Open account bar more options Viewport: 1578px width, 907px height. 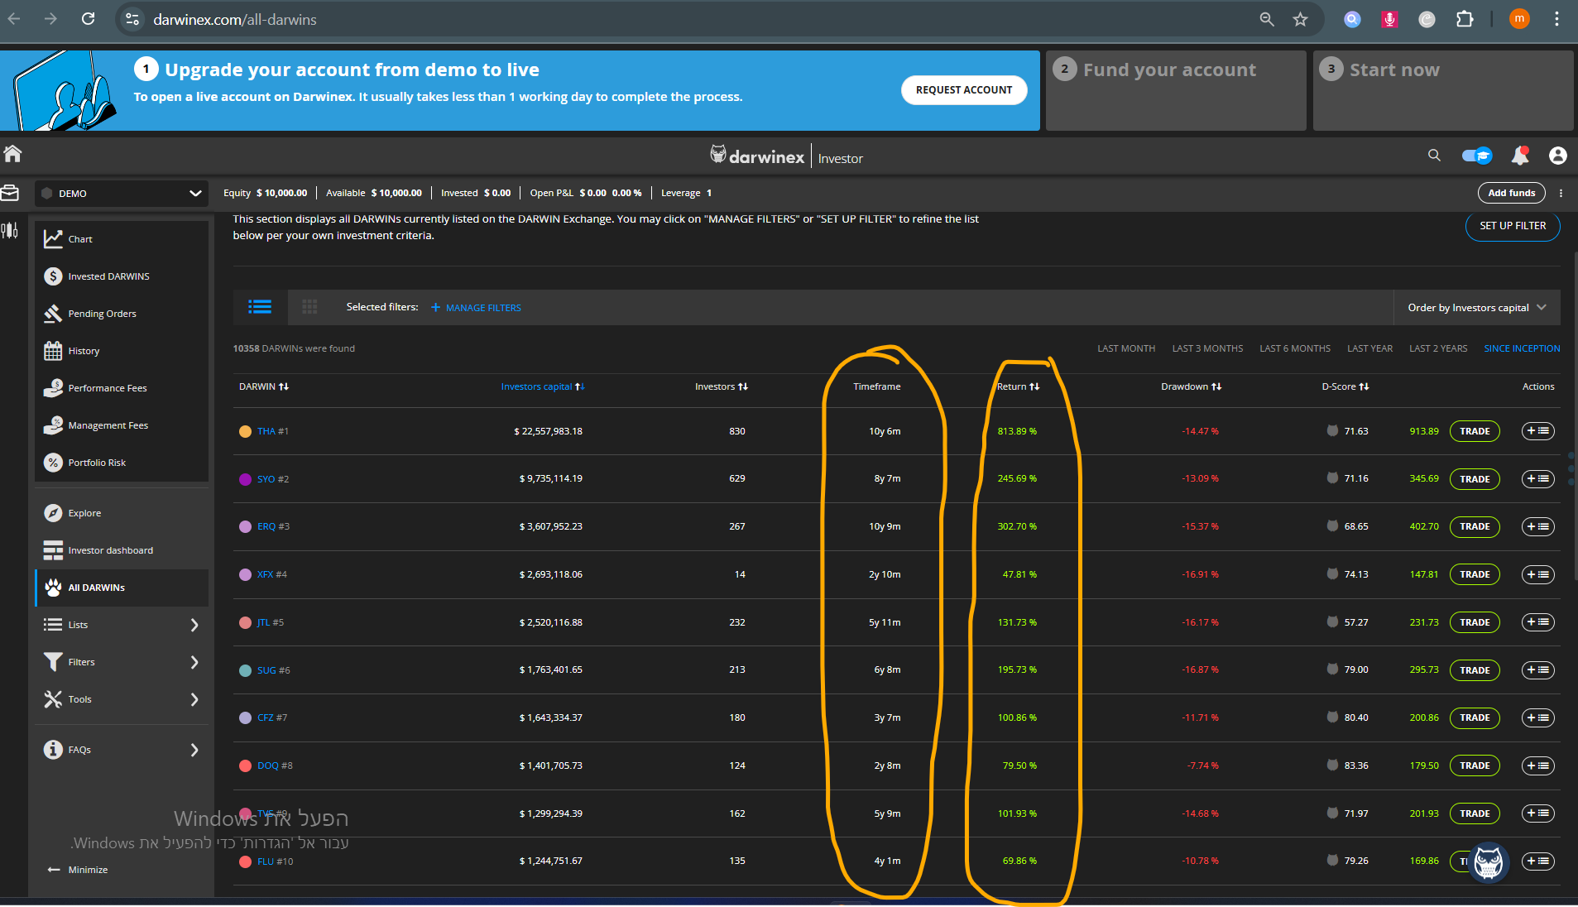tap(1561, 193)
